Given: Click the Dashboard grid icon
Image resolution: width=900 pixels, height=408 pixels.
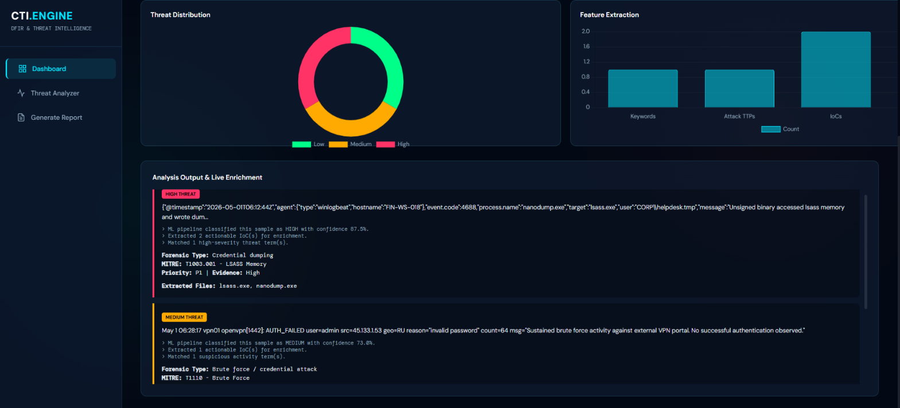Looking at the screenshot, I should [22, 69].
